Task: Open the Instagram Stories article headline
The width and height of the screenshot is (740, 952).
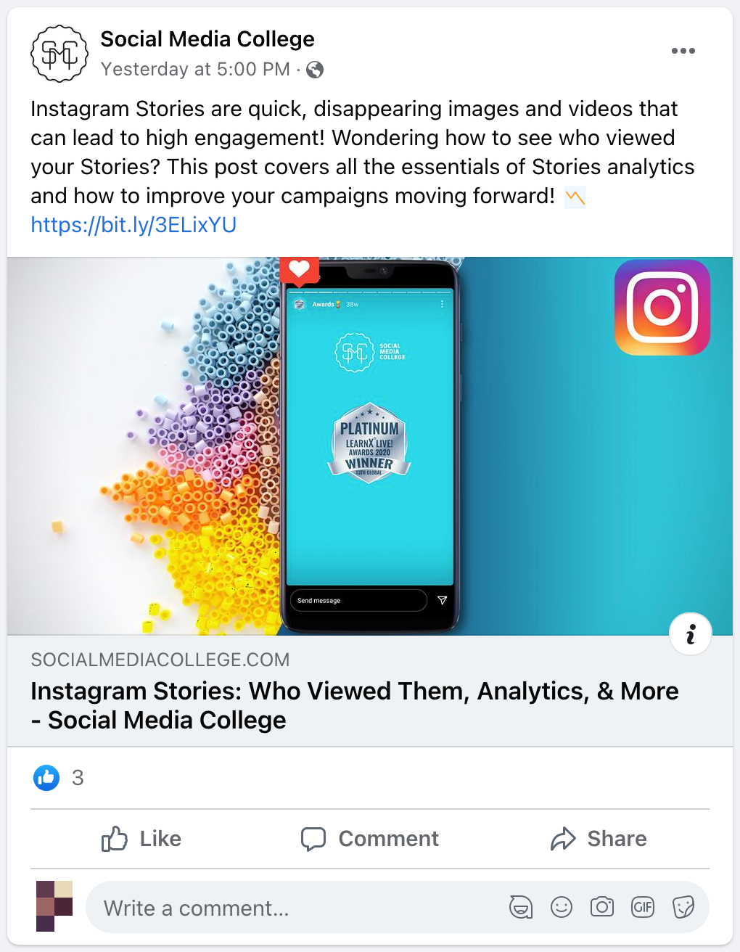Action: point(355,705)
